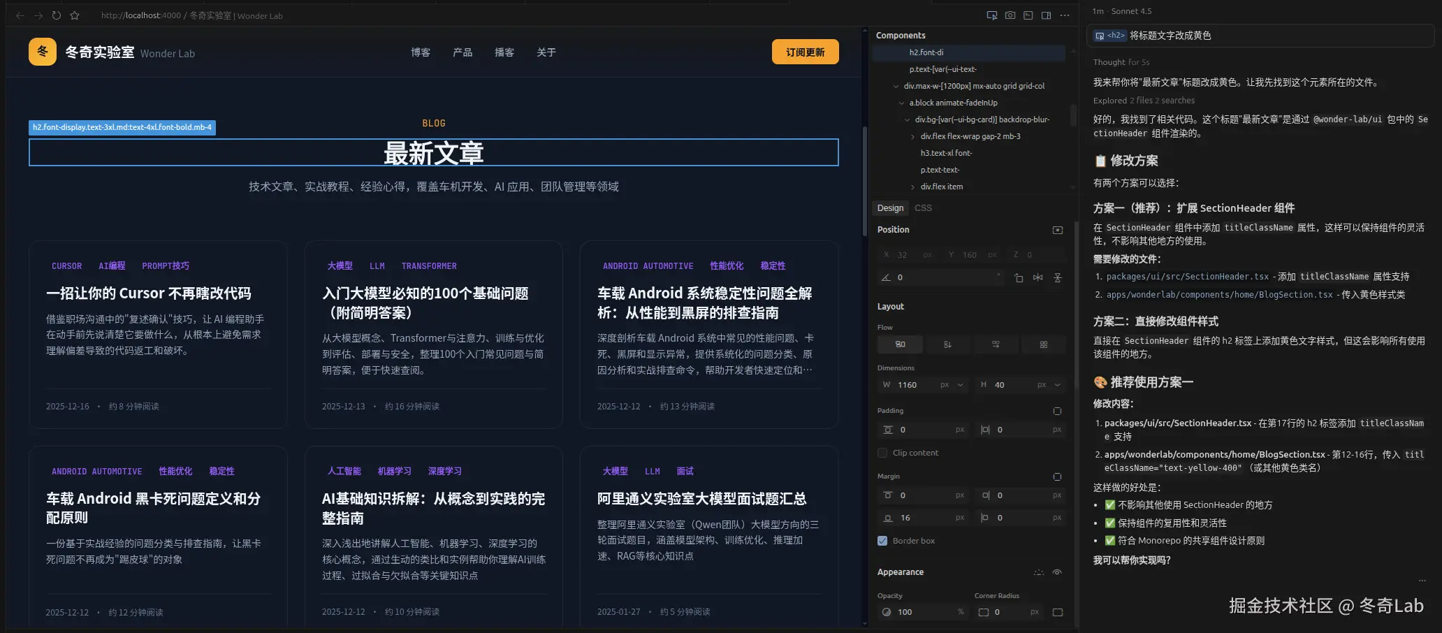
Task: Select the grid flow layout icon
Action: tap(1043, 344)
